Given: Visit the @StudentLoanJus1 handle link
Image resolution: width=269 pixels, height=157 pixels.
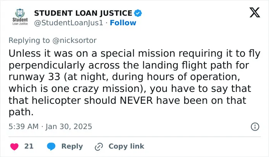Looking at the screenshot, I should point(69,23).
